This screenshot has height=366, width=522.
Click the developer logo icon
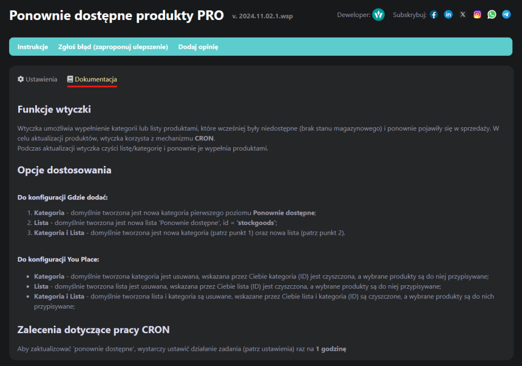(378, 15)
